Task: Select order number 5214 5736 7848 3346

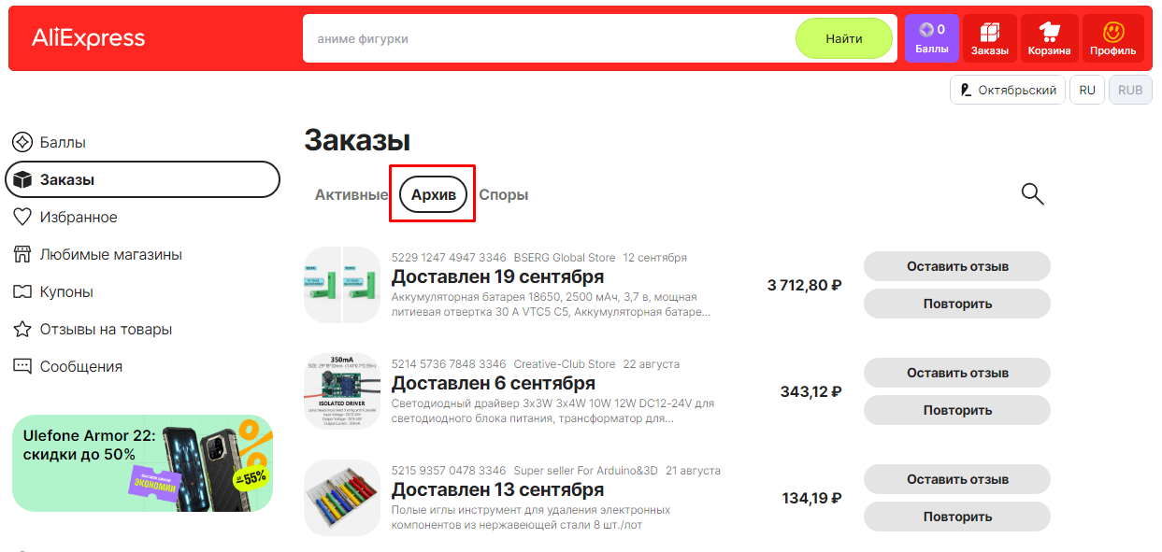Action: click(449, 364)
